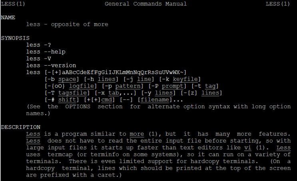This screenshot has height=181, width=297.
Task: Click underlined 'shift' argument of -#
Action: [x=67, y=99]
